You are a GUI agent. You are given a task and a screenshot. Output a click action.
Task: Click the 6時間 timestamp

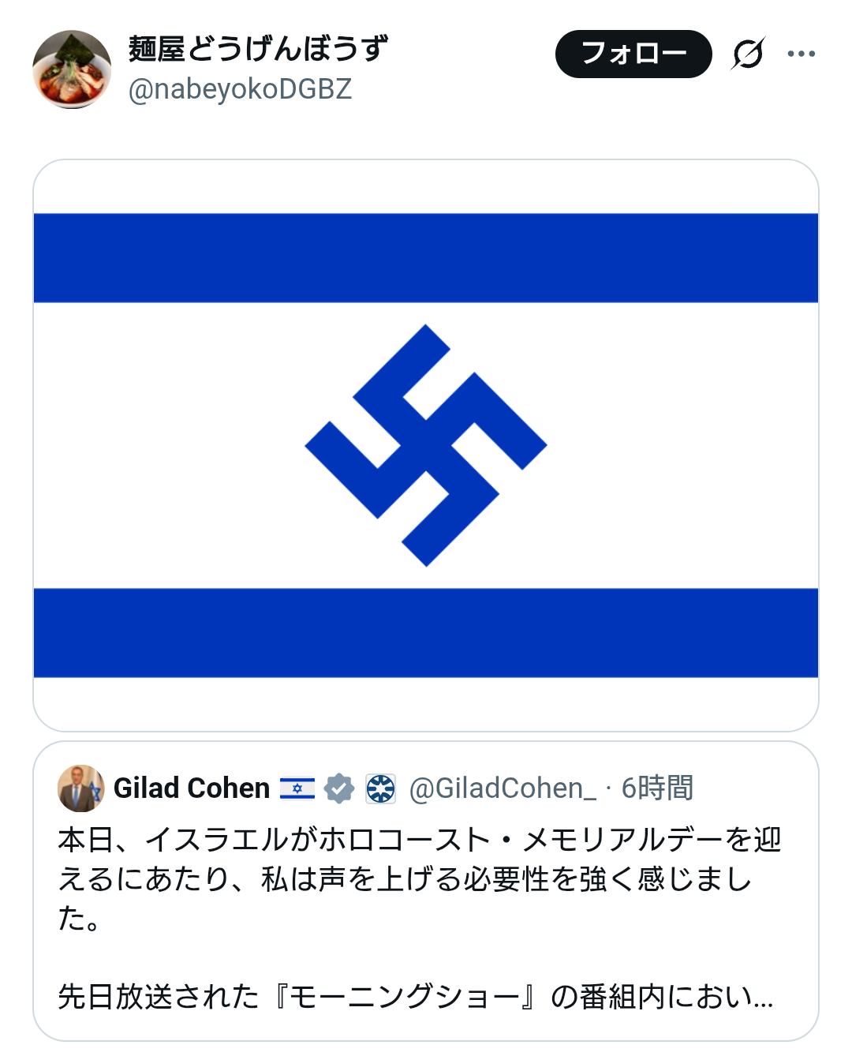click(x=657, y=788)
